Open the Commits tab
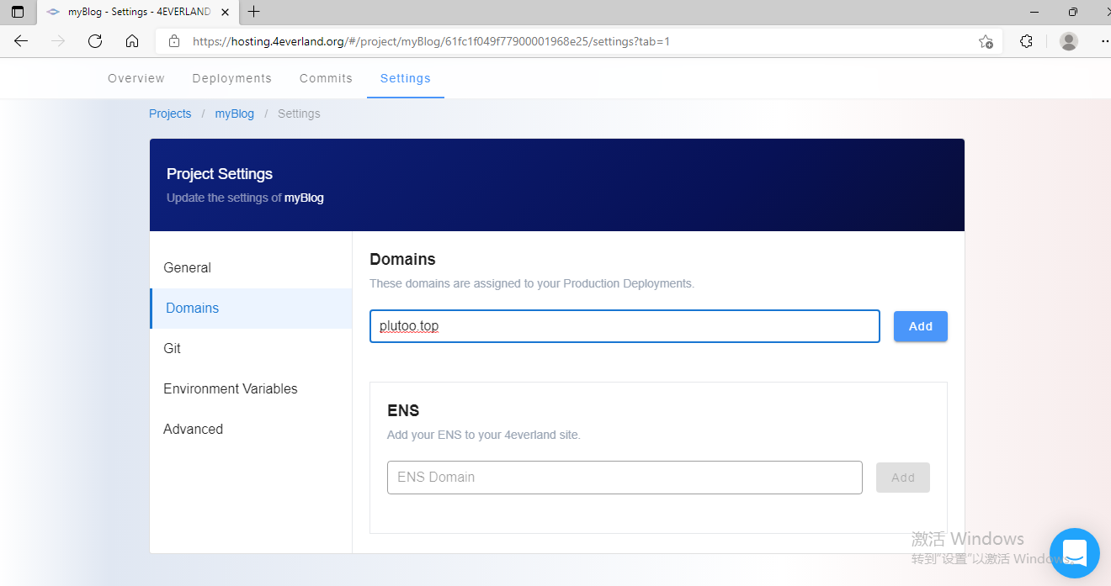 click(x=326, y=78)
